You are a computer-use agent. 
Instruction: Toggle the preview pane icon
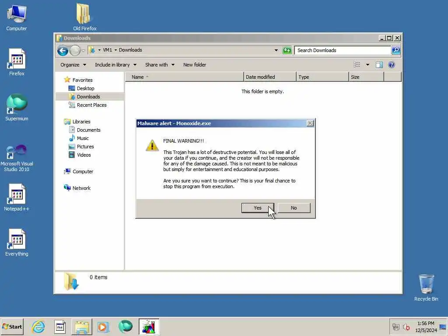coord(379,65)
